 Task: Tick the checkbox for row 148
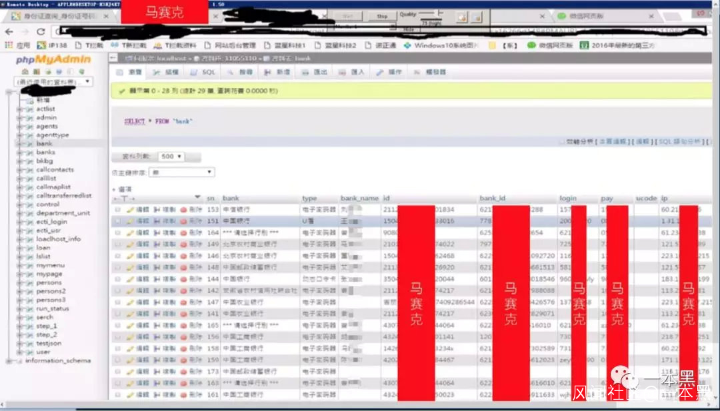118,267
